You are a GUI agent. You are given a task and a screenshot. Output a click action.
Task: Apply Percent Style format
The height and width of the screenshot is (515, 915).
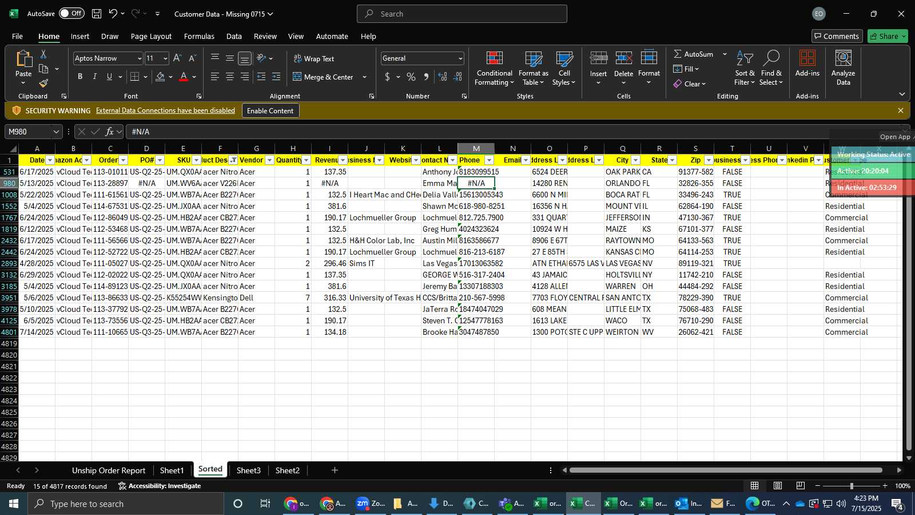point(411,77)
